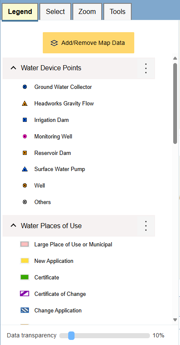180x345 pixels.
Task: Switch to the Zoom tab
Action: [87, 12]
